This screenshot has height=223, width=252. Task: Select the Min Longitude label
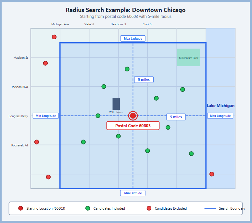46,116
